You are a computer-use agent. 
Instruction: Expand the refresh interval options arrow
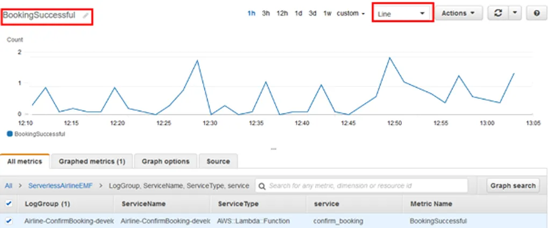(515, 13)
